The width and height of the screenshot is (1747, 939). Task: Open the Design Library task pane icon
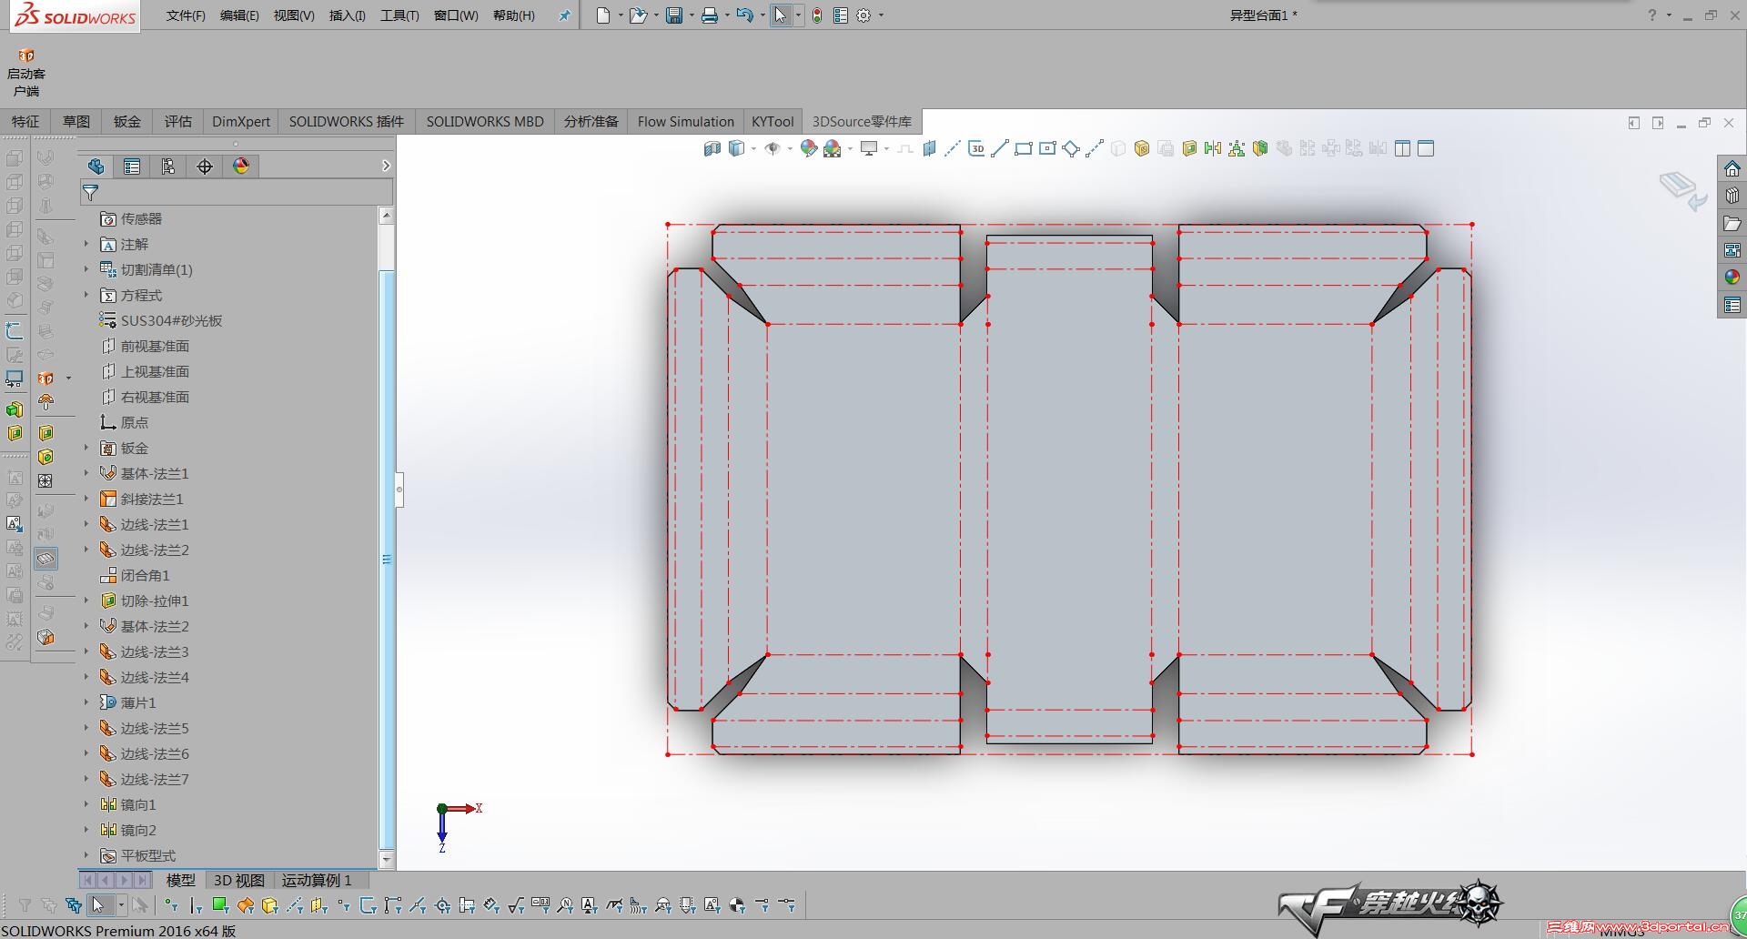pyautogui.click(x=1732, y=196)
